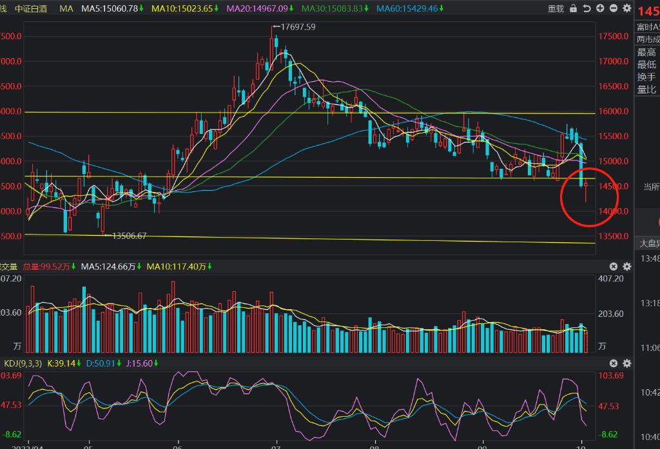Toggle the chart lock icon
The width and height of the screenshot is (660, 449).
(574, 8)
